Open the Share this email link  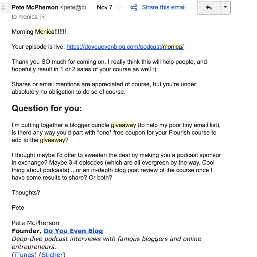[164, 7]
